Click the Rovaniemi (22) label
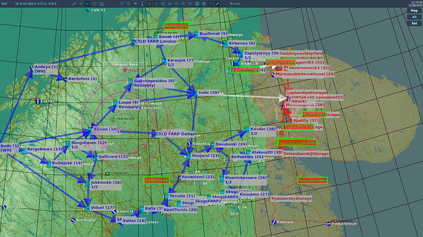Image resolution: width=423 pixels, height=237 pixels. [x=198, y=177]
